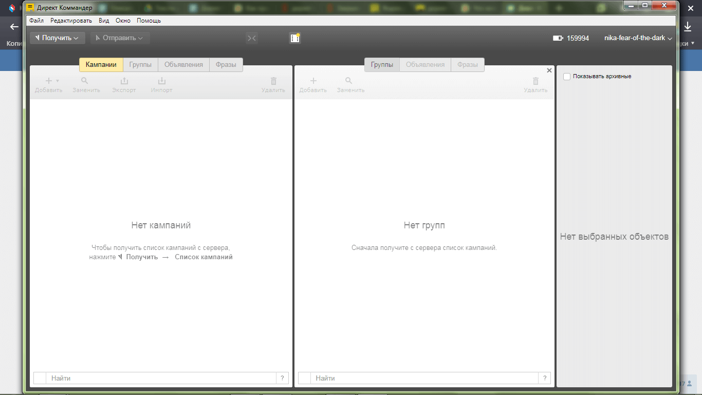Open the Файл menu
The height and width of the screenshot is (395, 702).
pyautogui.click(x=36, y=21)
